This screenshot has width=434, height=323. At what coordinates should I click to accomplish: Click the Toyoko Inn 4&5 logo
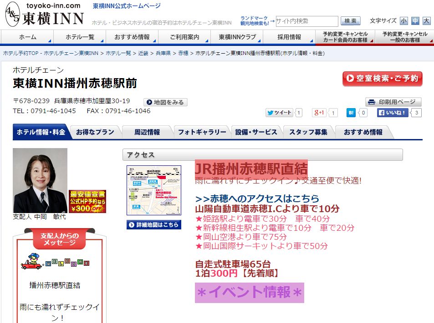click(x=44, y=15)
